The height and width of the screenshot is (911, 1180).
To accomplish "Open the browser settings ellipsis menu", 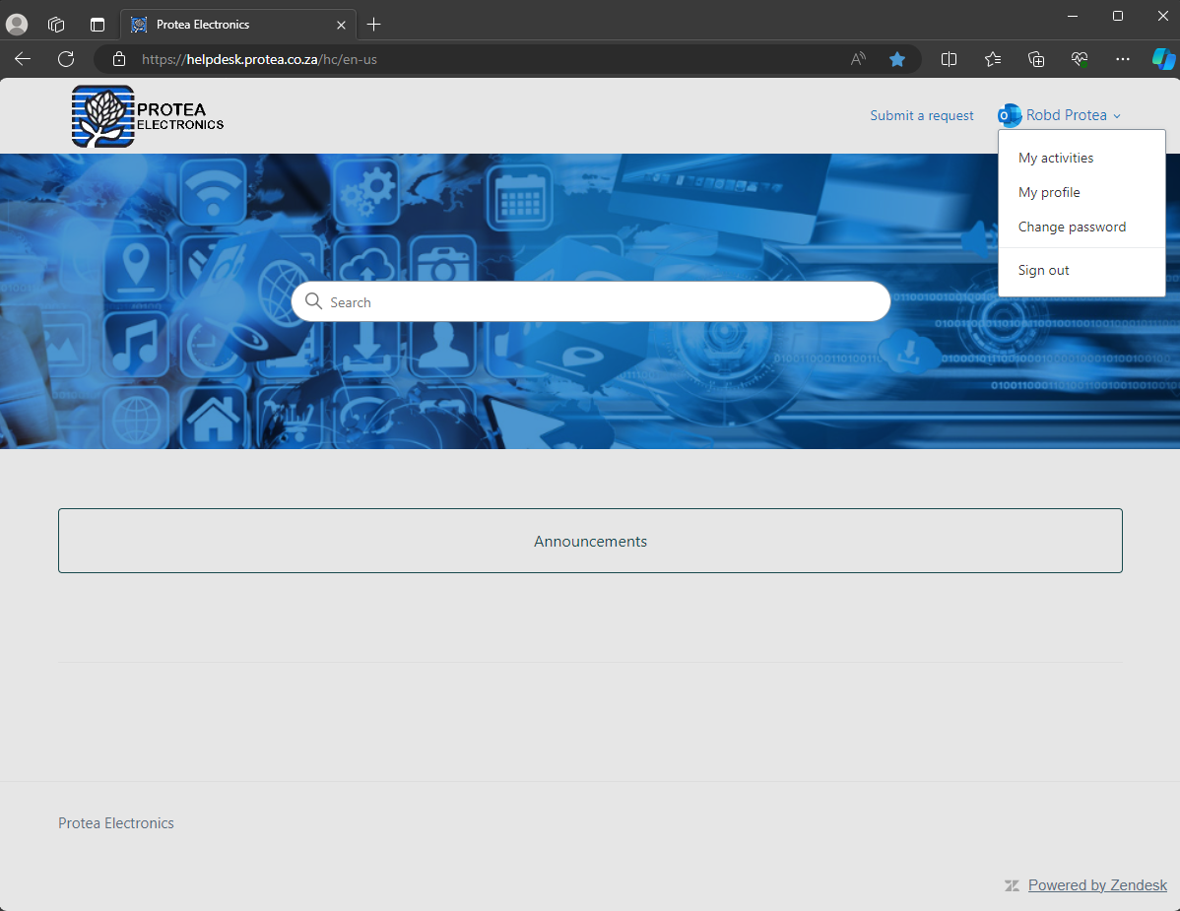I will (1122, 59).
